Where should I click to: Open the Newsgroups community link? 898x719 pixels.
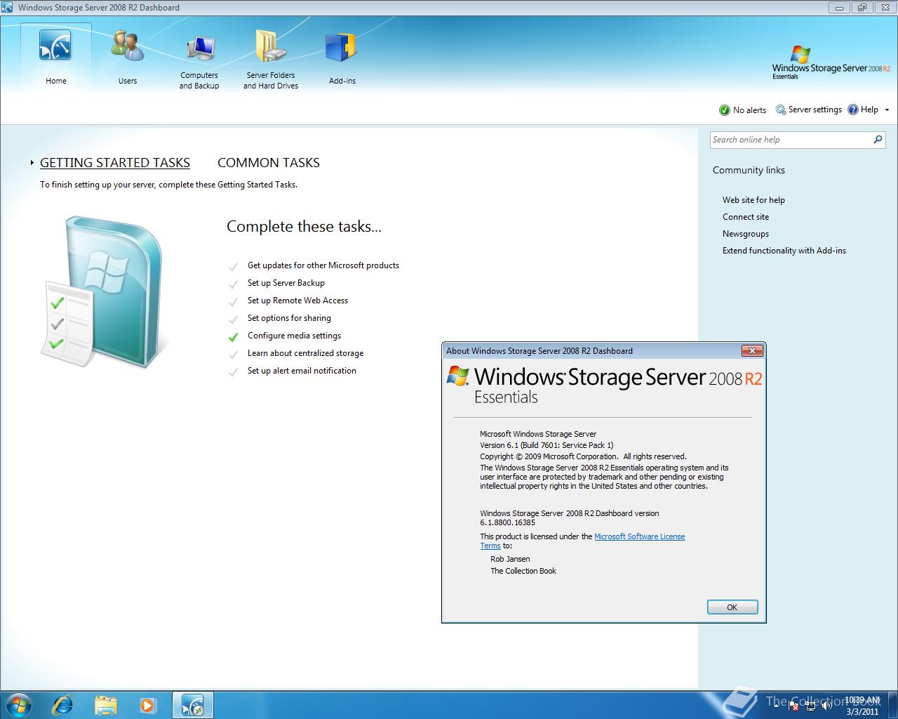click(746, 234)
